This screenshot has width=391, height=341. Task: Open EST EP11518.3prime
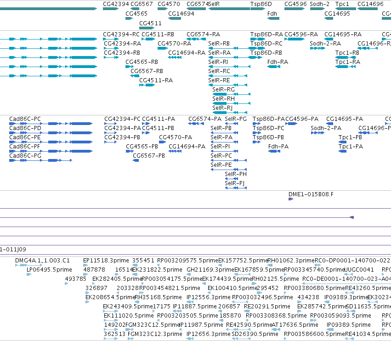point(106,261)
